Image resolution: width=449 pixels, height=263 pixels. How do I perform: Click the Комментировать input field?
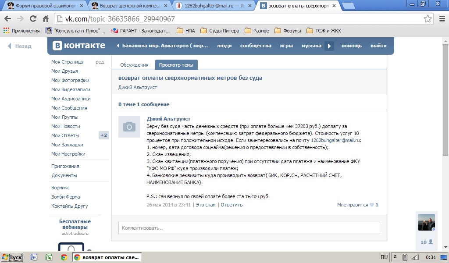click(x=249, y=228)
